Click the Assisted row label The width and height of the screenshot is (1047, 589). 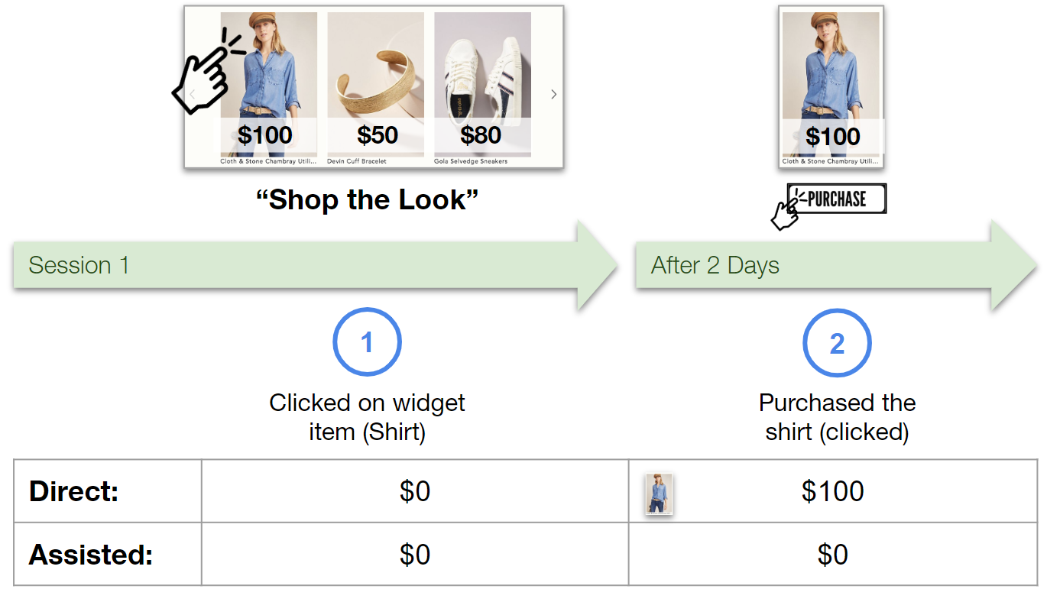pyautogui.click(x=91, y=555)
